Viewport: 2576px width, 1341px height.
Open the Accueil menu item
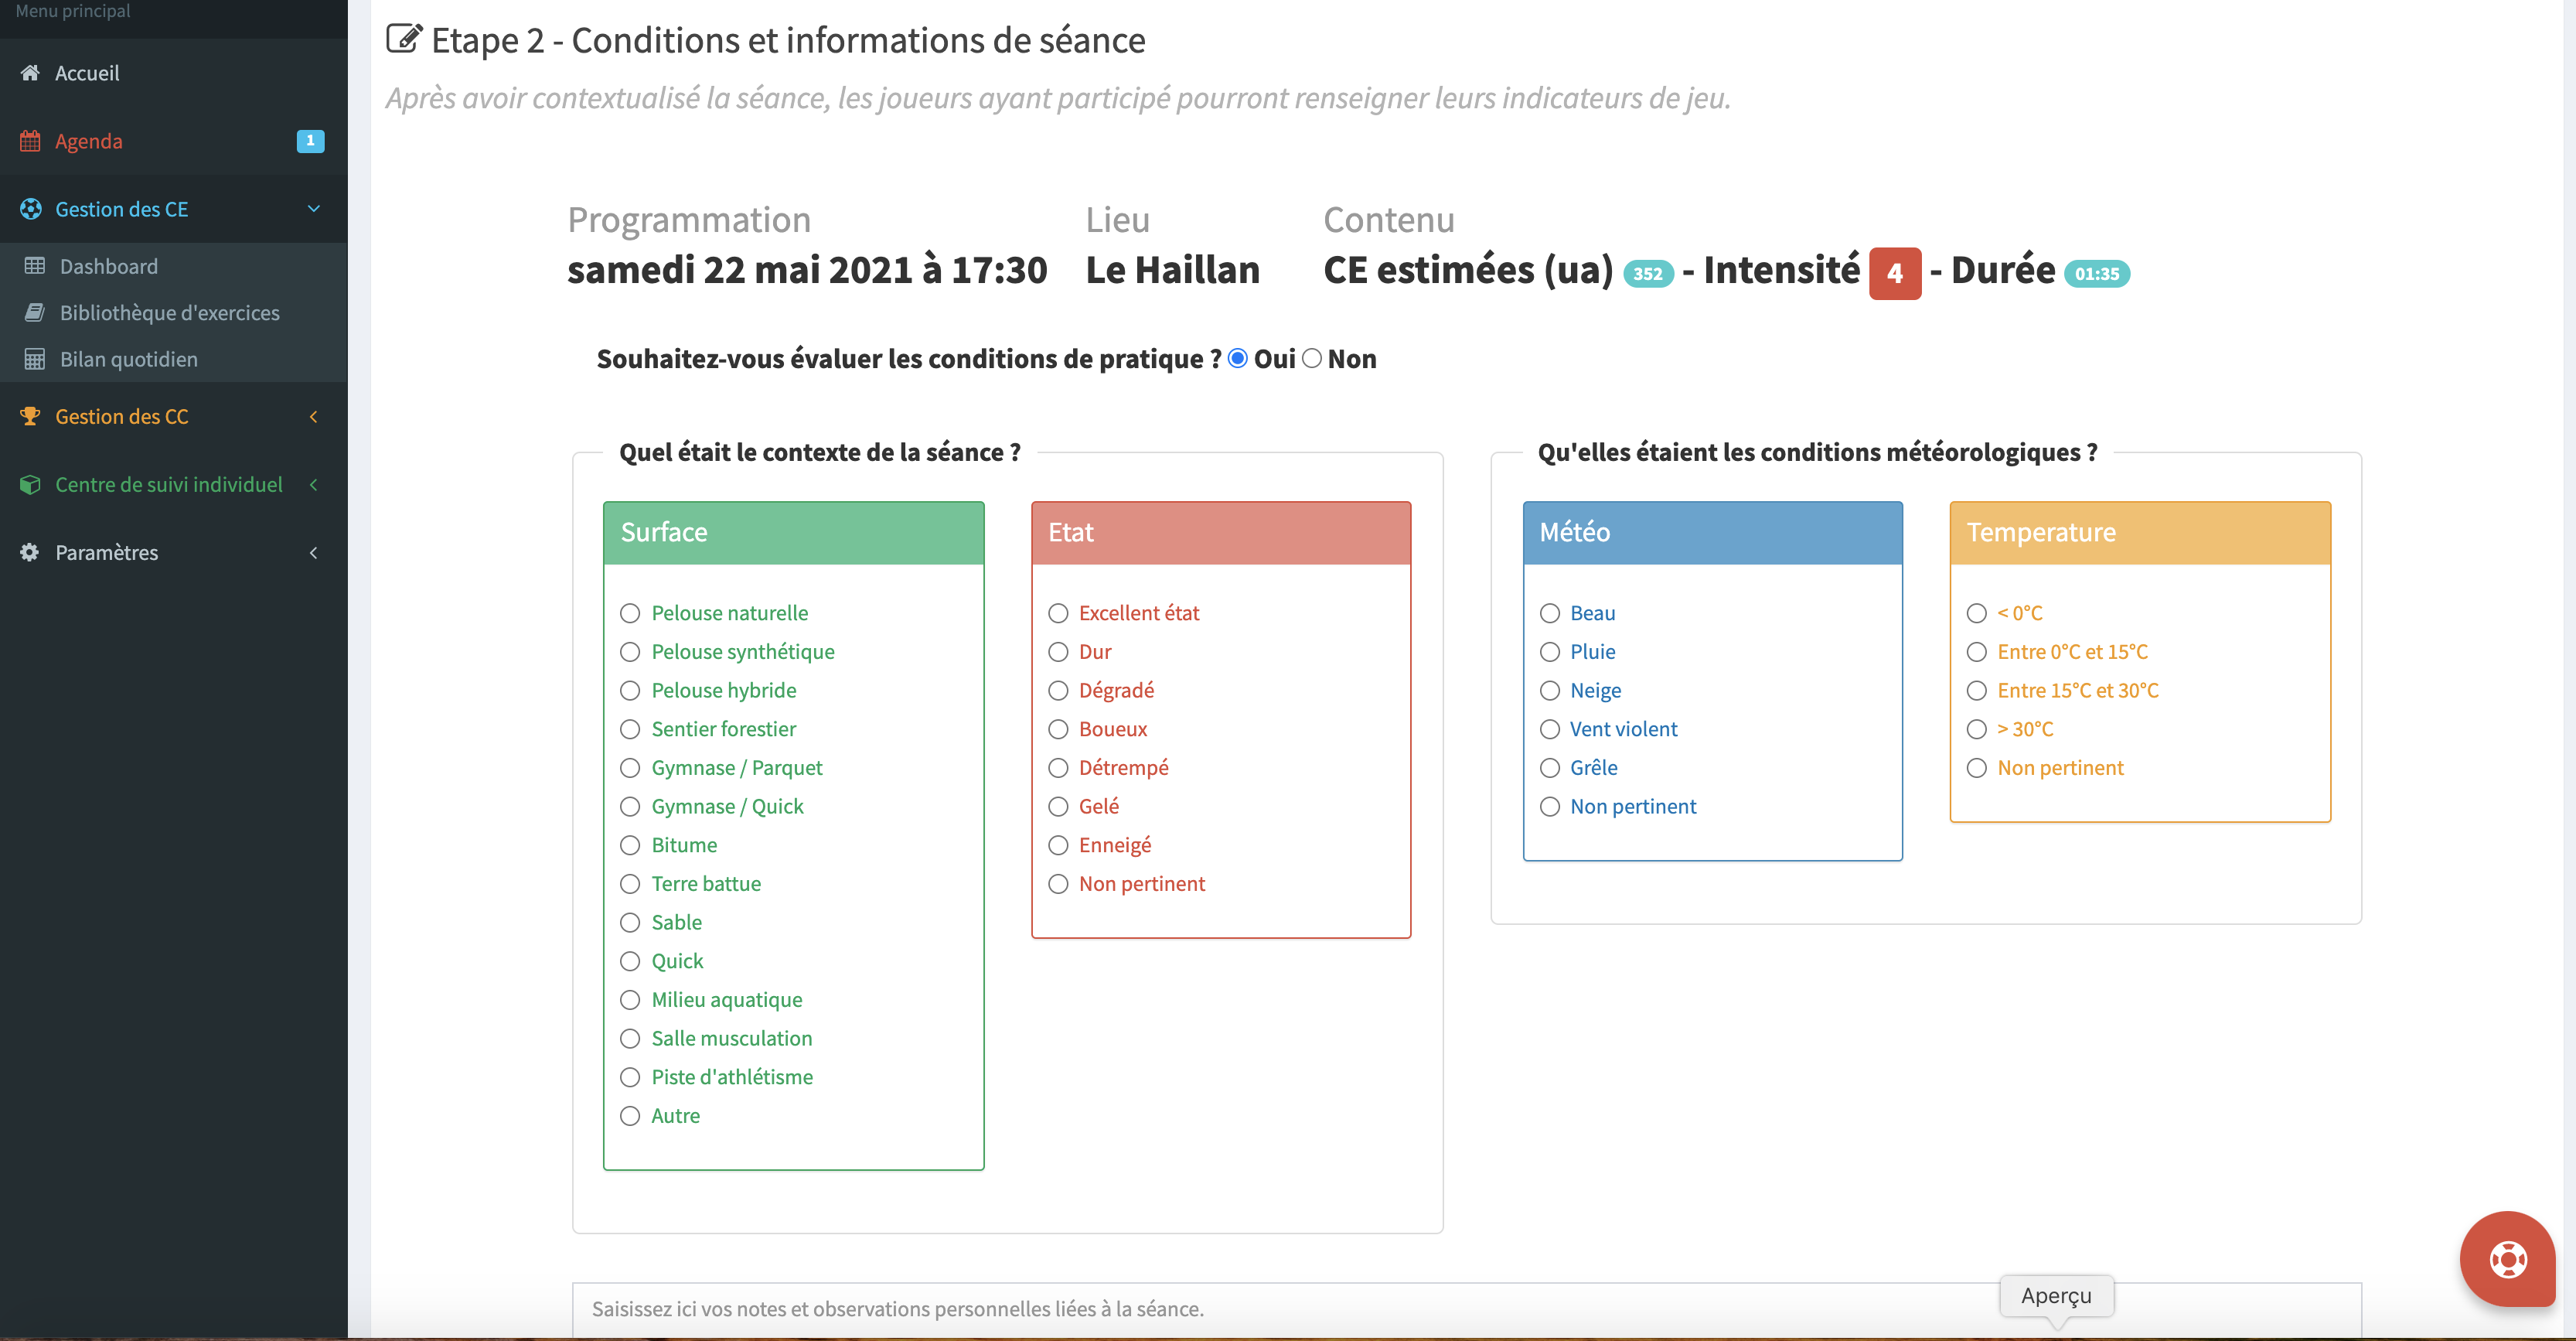[173, 73]
